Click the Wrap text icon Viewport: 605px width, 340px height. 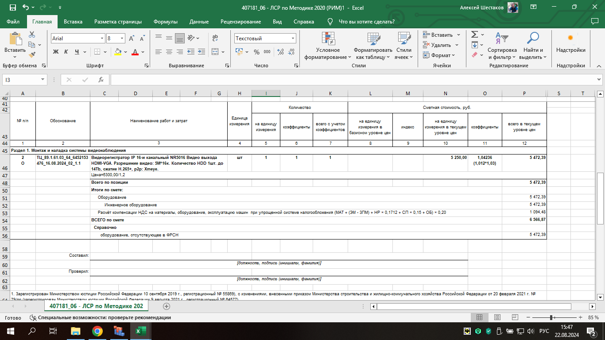click(215, 39)
